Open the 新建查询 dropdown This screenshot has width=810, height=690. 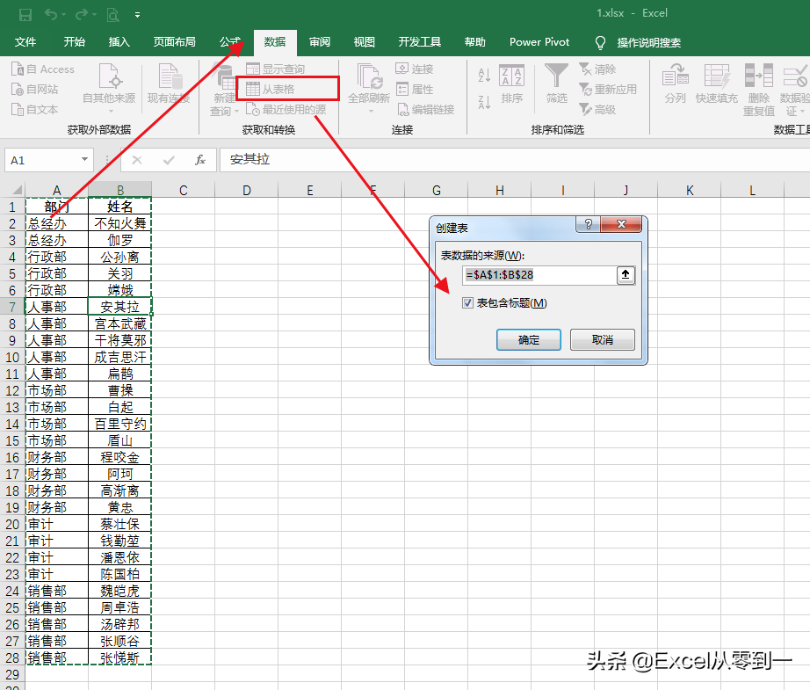[224, 90]
